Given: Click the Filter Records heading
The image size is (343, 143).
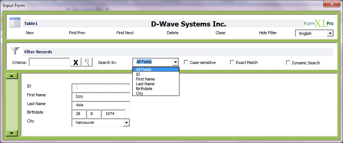Looking at the screenshot, I should click(x=38, y=52).
